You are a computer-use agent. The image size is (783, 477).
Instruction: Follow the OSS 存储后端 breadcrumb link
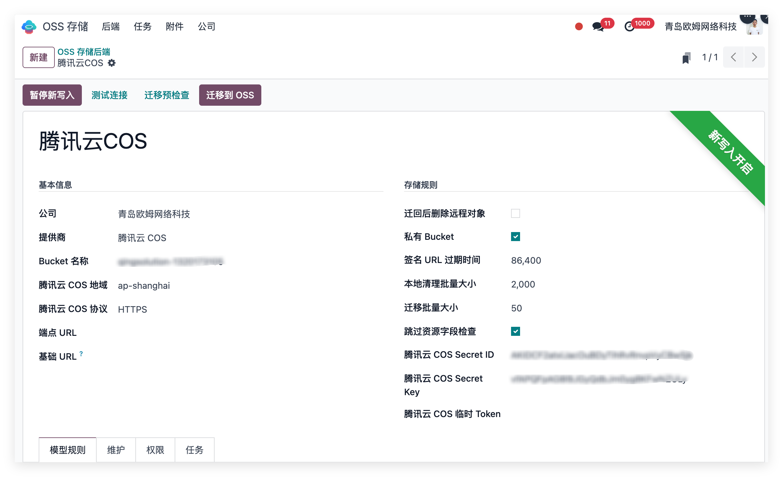tap(84, 52)
